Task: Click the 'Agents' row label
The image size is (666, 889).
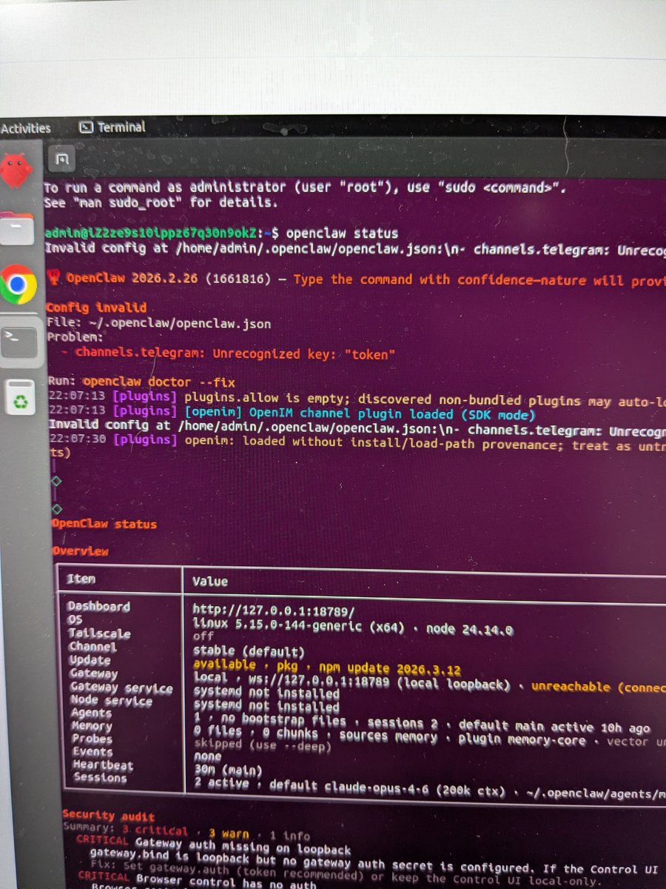Action: pos(91,713)
